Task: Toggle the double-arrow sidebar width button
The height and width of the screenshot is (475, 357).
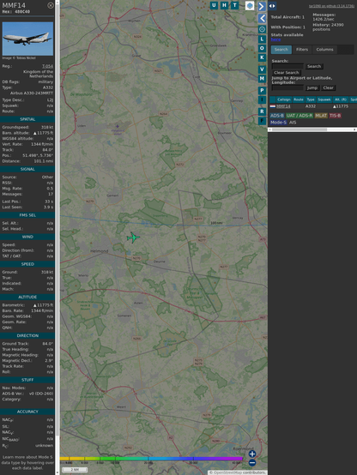Action: click(272, 6)
